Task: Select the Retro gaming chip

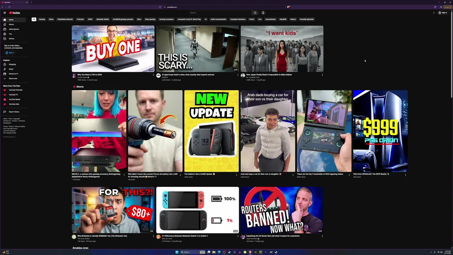Action: 150,19
